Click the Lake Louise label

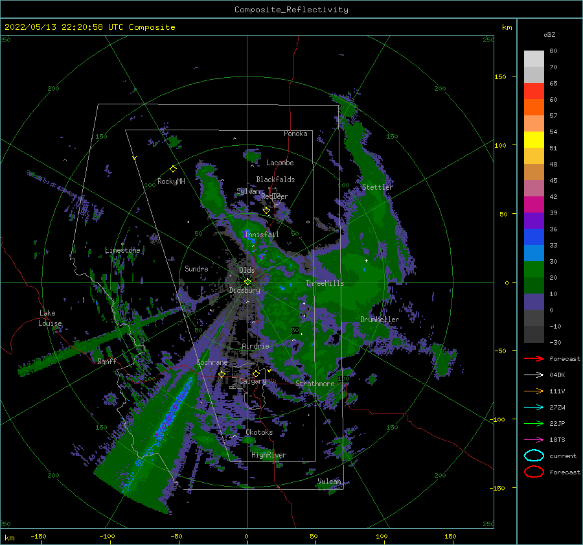click(50, 318)
